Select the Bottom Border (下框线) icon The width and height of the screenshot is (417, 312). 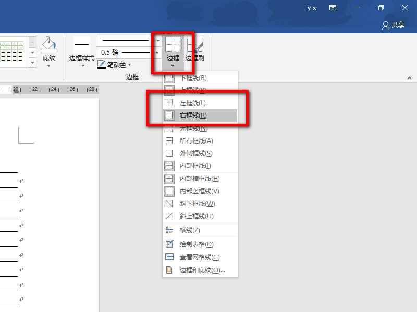[x=169, y=78]
